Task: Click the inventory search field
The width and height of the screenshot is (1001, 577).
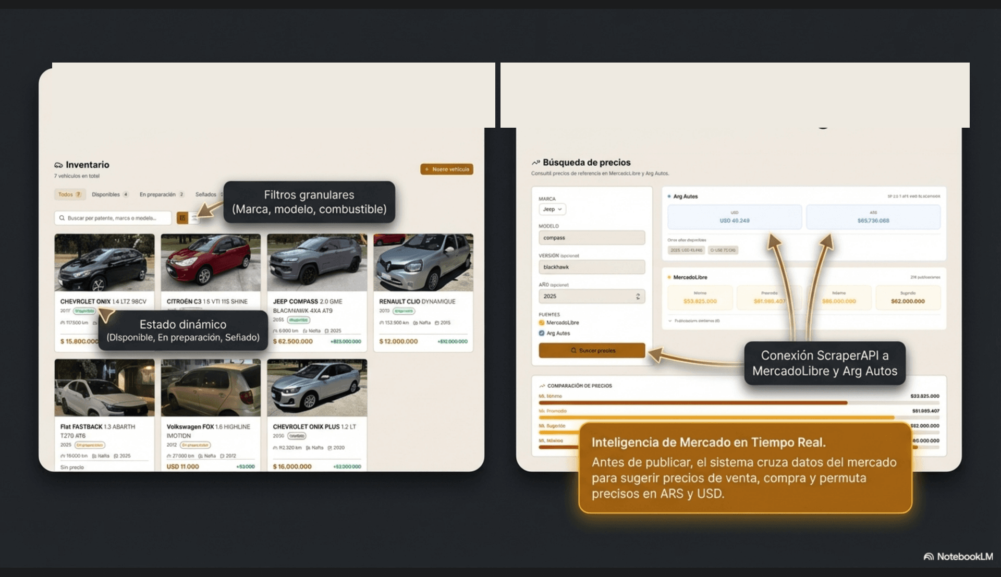Action: click(x=113, y=218)
